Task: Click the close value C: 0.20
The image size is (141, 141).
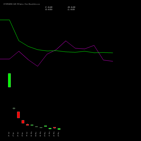Action: pos(49,7)
